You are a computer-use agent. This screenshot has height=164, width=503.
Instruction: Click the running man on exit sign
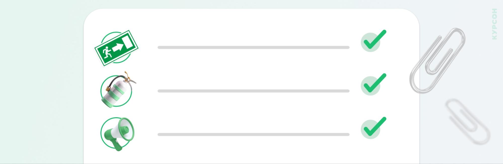coord(107,52)
